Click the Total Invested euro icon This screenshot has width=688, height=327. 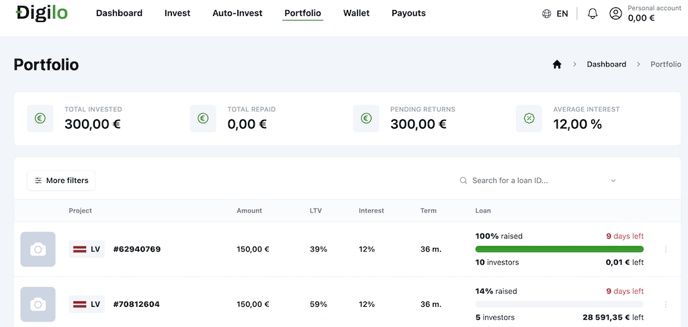(40, 118)
